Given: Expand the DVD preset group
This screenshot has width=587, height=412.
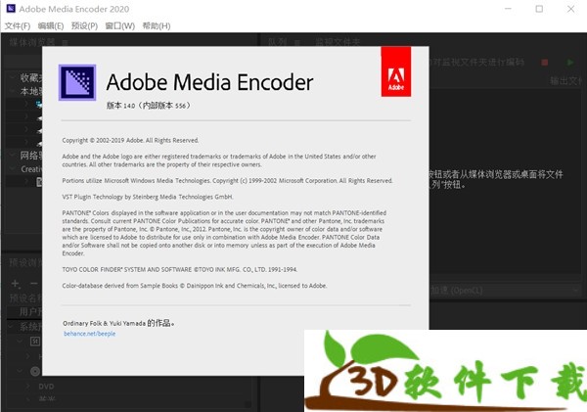Looking at the screenshot, I should pos(27,386).
